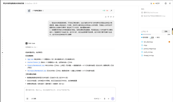Open the Single/Workbench.vue file link
The height and width of the screenshot is (102, 173).
click(x=36, y=65)
